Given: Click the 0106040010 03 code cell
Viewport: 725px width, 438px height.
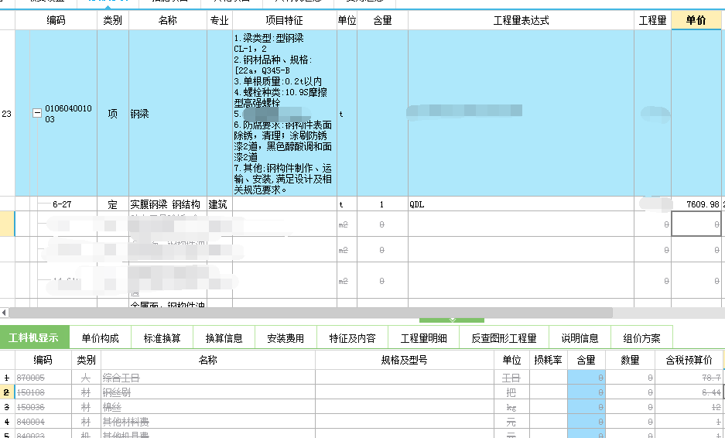Looking at the screenshot, I should [68, 113].
